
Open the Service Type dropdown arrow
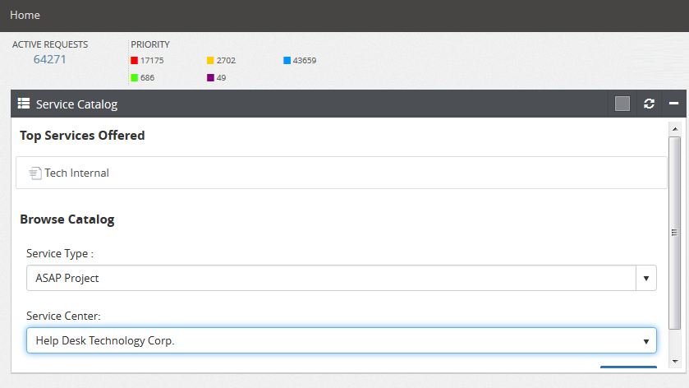[x=646, y=278]
